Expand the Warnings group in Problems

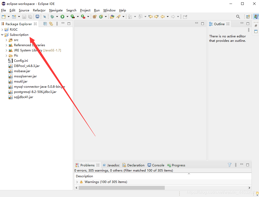pyautogui.click(x=77, y=182)
